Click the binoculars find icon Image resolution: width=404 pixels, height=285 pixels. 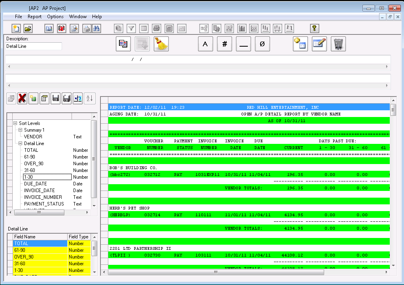[x=96, y=28]
